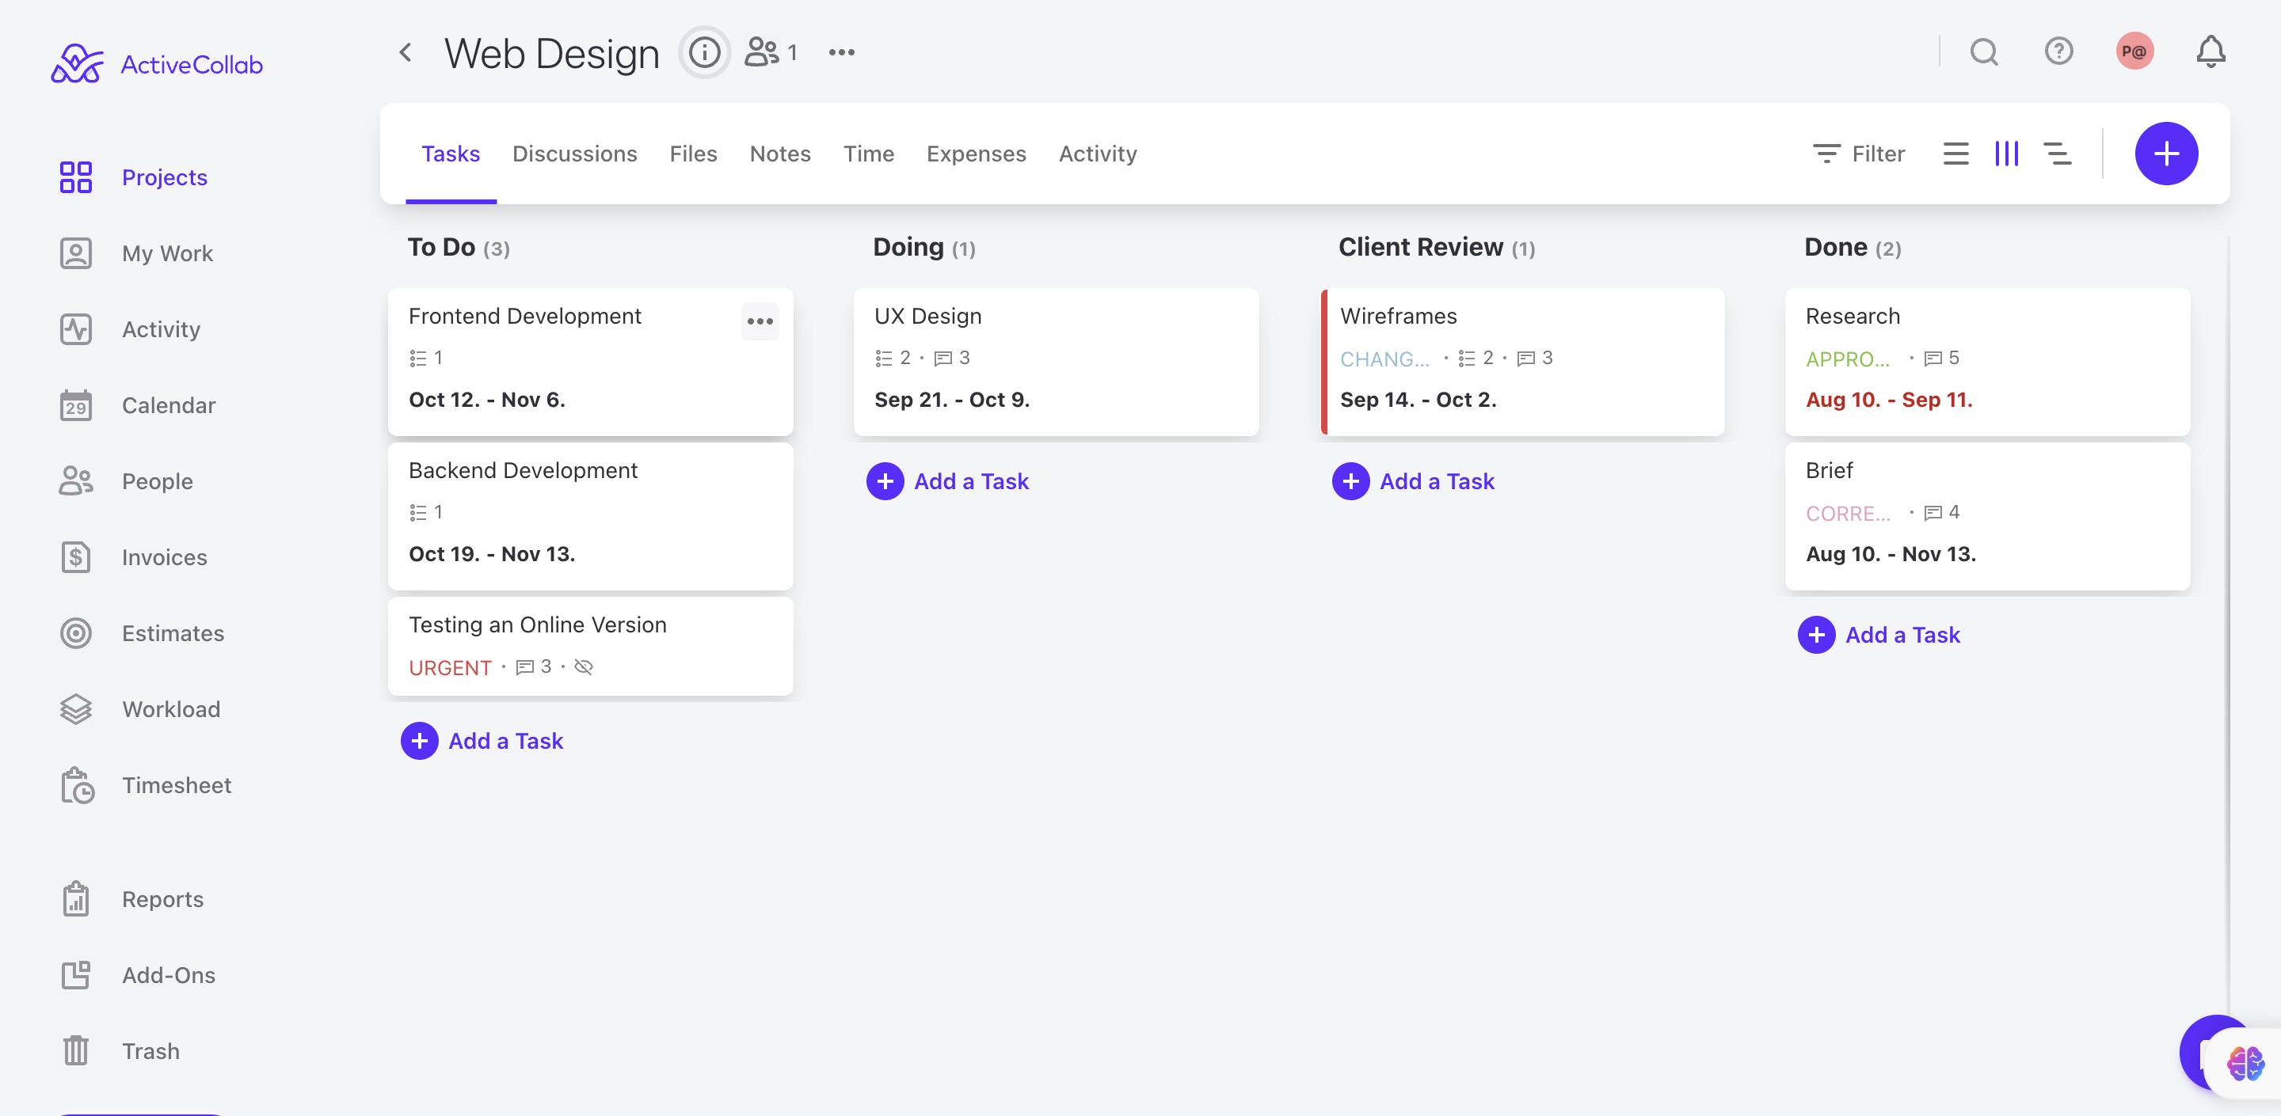Image resolution: width=2281 pixels, height=1116 pixels.
Task: Open the Filter options
Action: [1859, 154]
